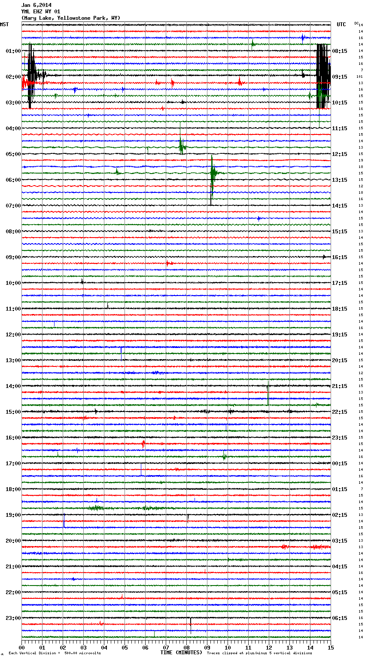Select the '00:15' UTC time label
365x659 pixels.
340,464
